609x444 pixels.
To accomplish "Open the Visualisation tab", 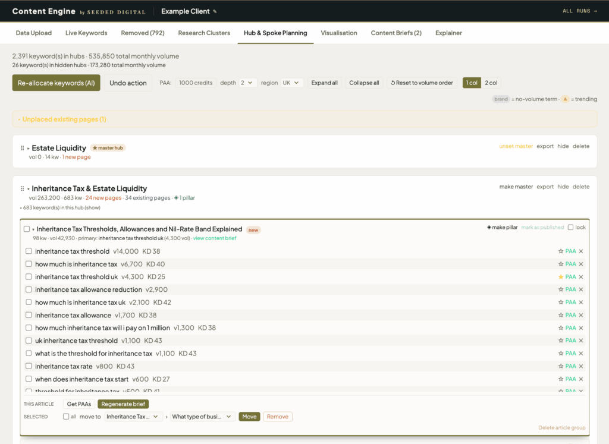I will click(338, 33).
